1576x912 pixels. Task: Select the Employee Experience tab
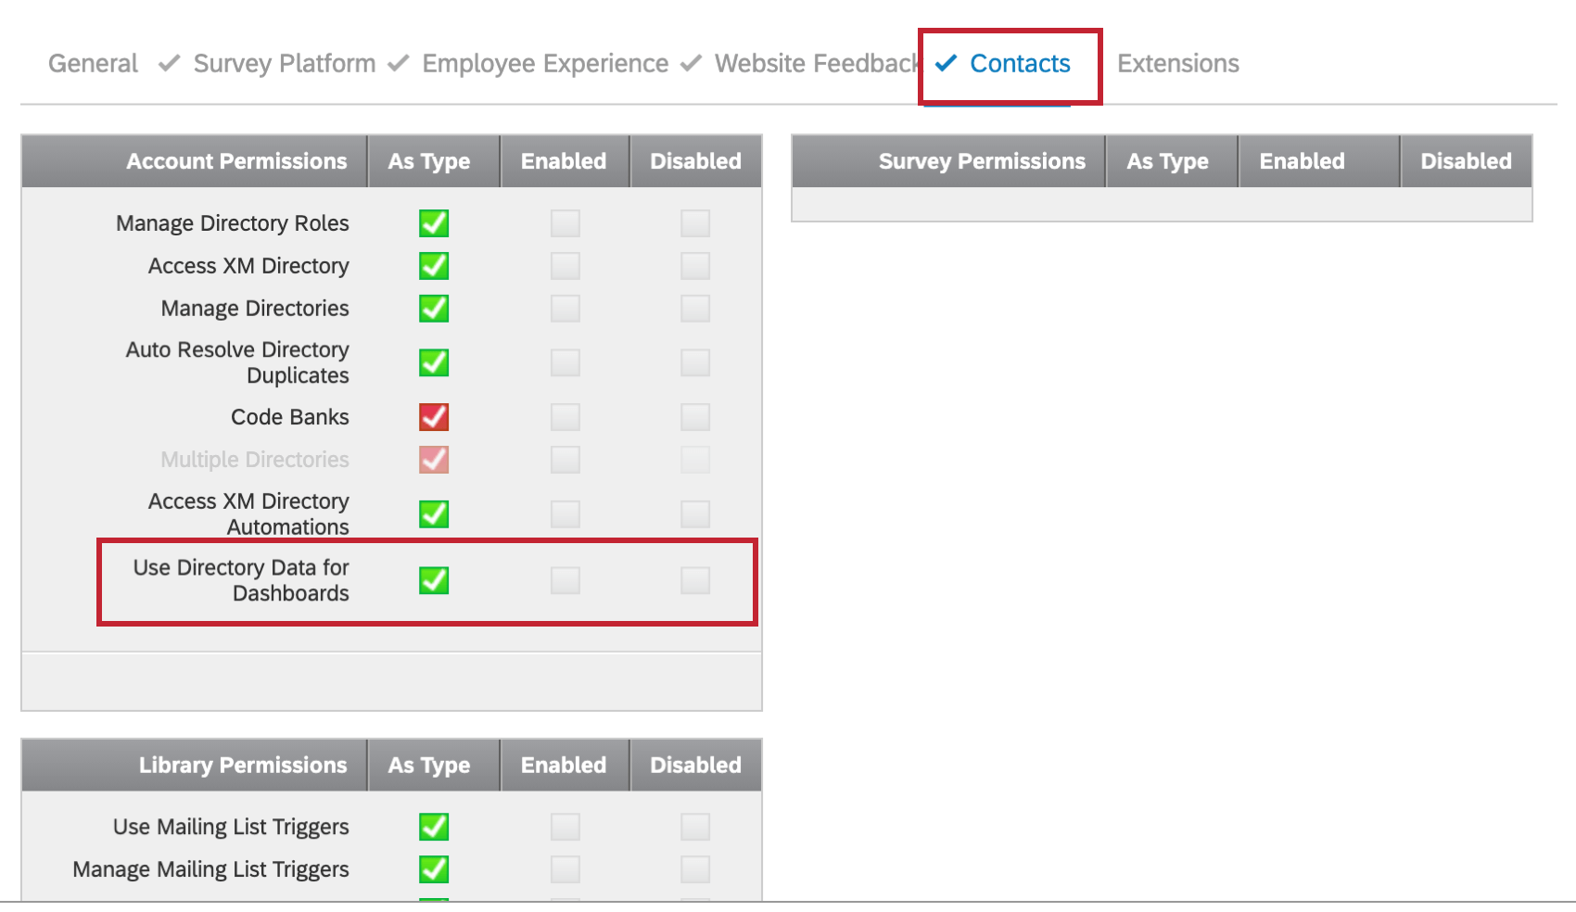[x=544, y=63]
